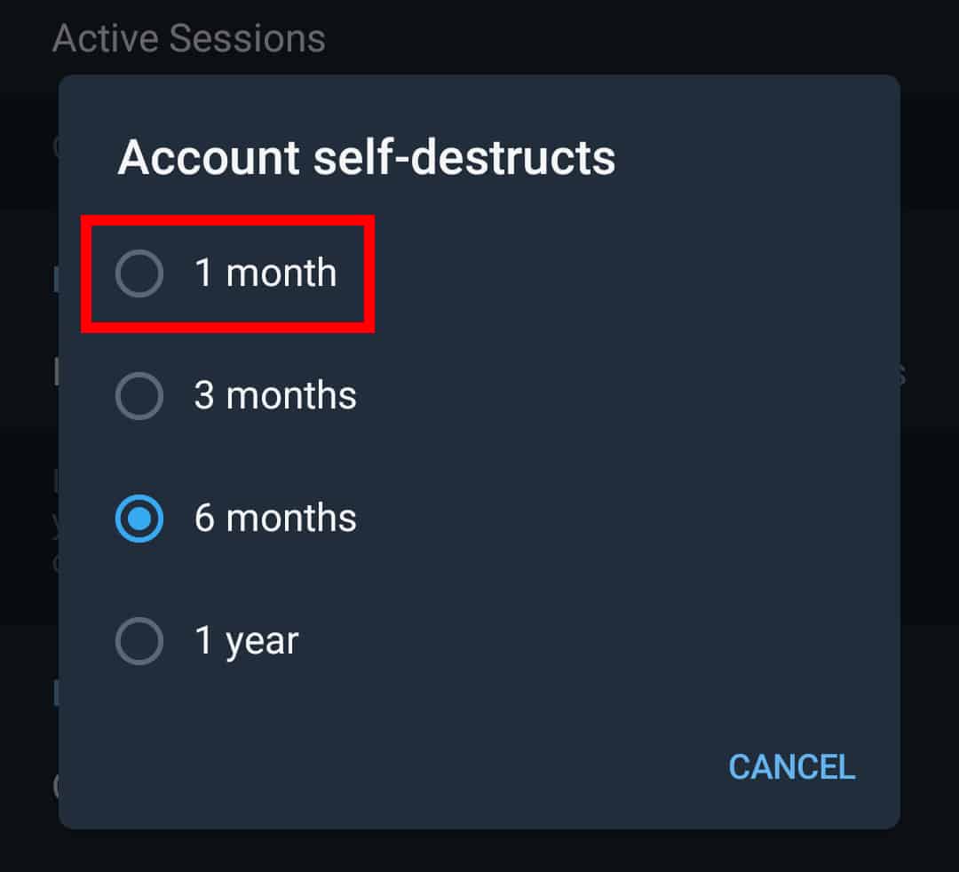This screenshot has width=959, height=872.
Task: Choose the red-highlighted 1 month option
Action: pos(227,273)
